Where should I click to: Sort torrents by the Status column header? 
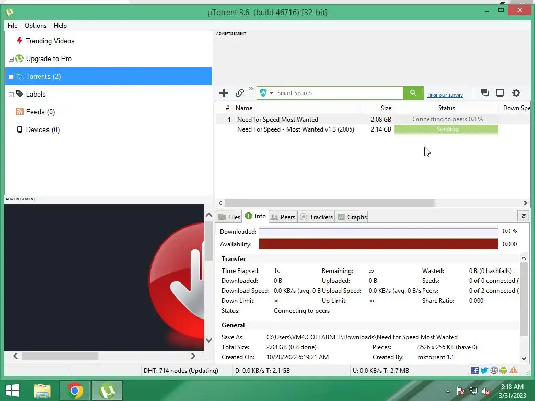point(446,108)
